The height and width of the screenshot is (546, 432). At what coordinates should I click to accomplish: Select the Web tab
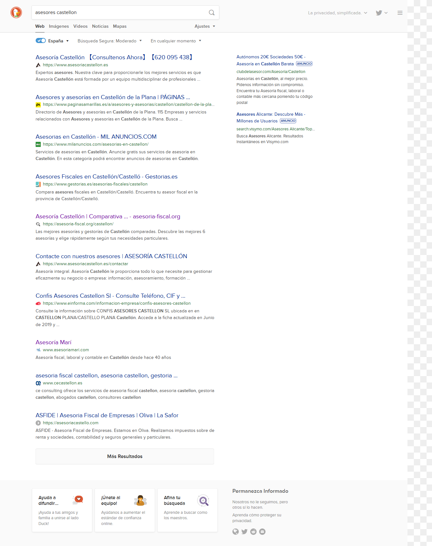coord(40,26)
